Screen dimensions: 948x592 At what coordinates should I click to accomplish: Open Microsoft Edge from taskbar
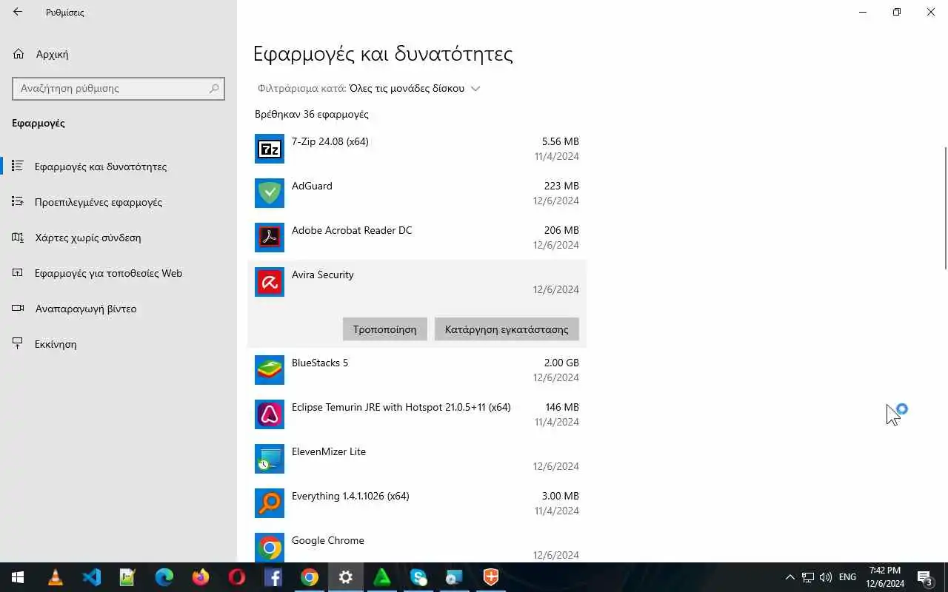click(x=164, y=577)
